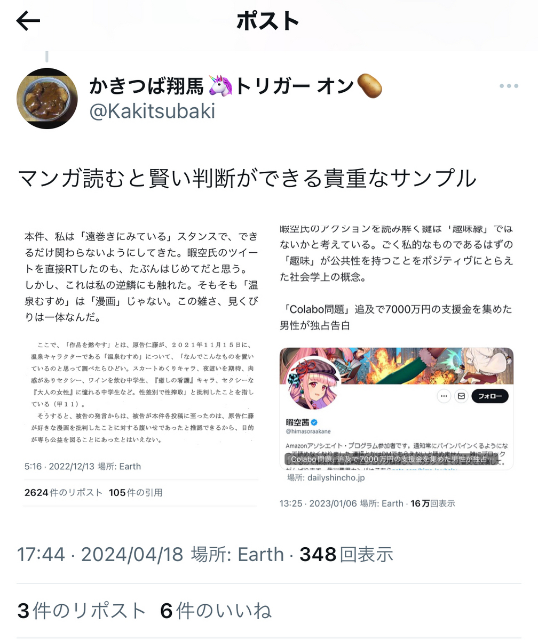Viewport: 538px width, 640px height.
Task: Click the dailyshincho.jp source label
Action: click(326, 478)
